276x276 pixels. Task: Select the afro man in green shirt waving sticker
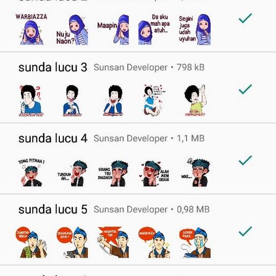point(195,101)
